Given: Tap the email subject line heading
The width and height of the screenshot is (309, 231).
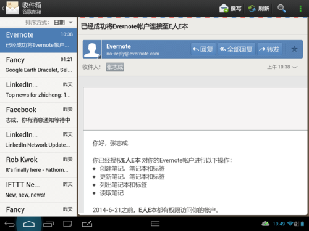Looking at the screenshot, I should pos(134,26).
